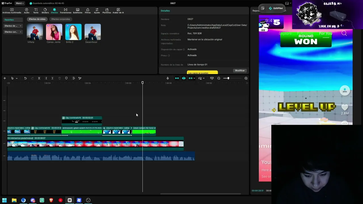Viewport: 363px width, 204px height.
Task: Expand the Efectos de video sidebar category
Action: point(13,26)
